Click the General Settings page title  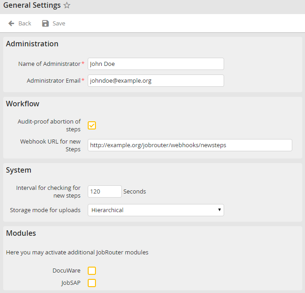pyautogui.click(x=32, y=5)
